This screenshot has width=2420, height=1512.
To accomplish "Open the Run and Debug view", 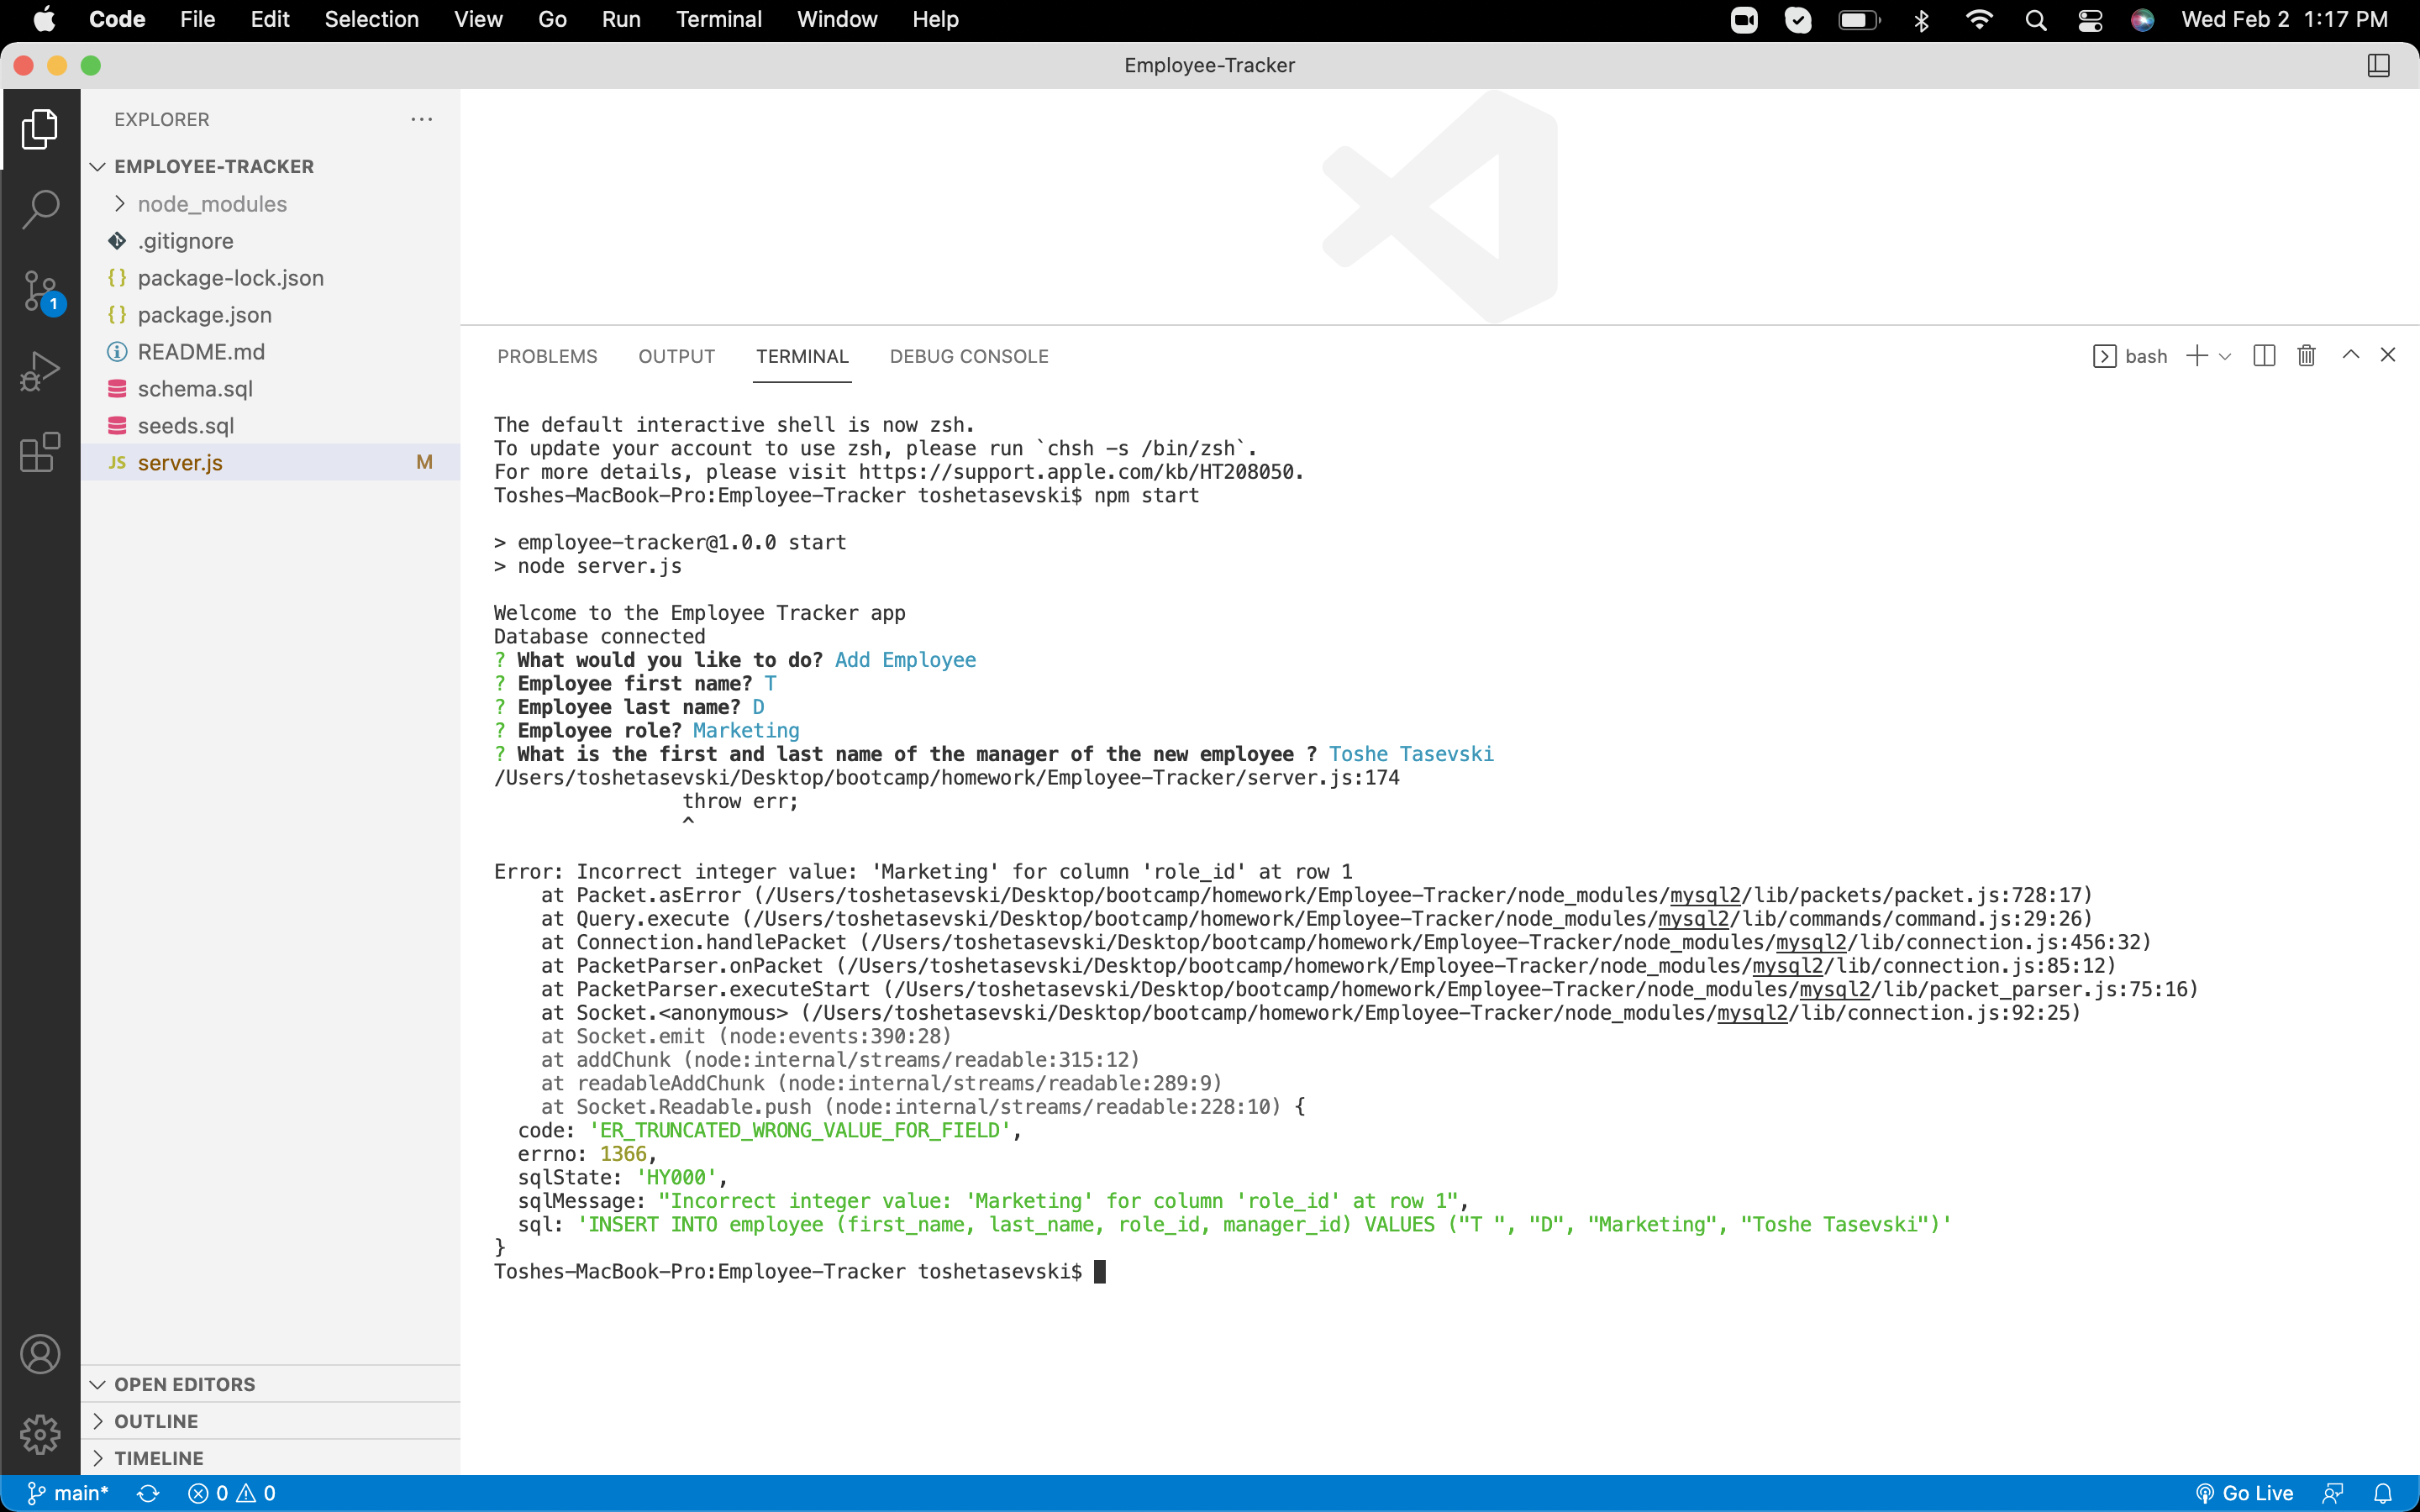I will (40, 370).
